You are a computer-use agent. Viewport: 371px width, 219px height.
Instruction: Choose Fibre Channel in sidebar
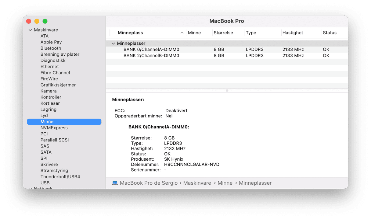(55, 73)
